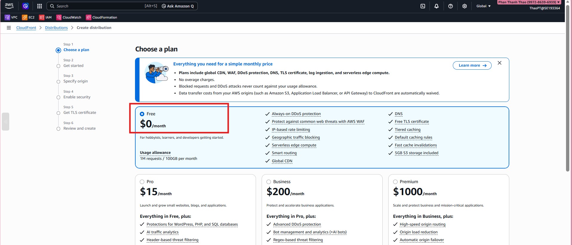Dismiss the monthly price info banner
The height and width of the screenshot is (245, 572).
click(x=499, y=63)
